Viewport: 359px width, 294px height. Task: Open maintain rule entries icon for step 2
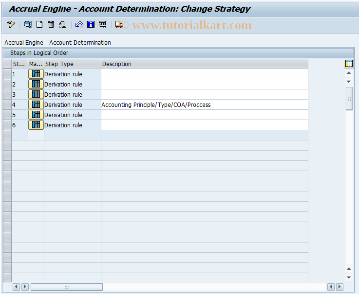(36, 84)
